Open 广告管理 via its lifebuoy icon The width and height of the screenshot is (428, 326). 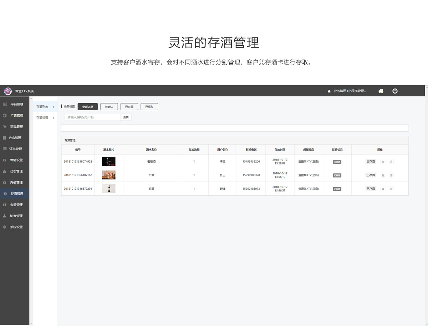pyautogui.click(x=5, y=115)
